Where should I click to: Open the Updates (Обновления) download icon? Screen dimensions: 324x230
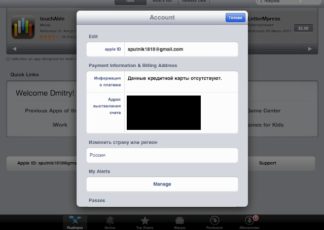click(249, 221)
